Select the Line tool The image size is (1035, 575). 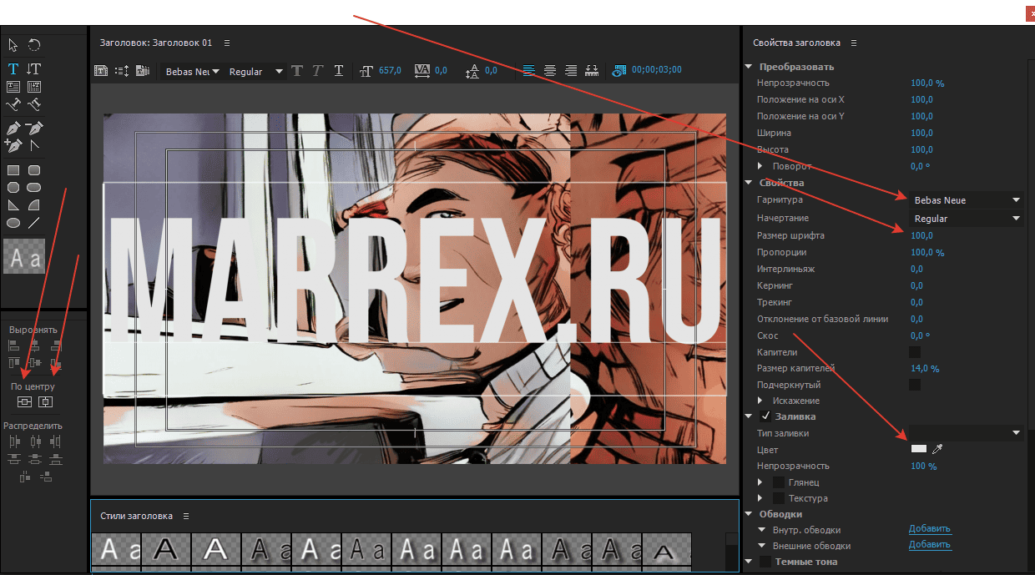pos(34,223)
